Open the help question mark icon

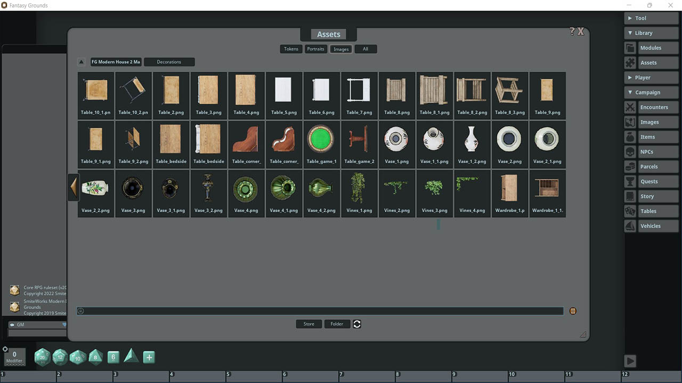[x=572, y=31]
